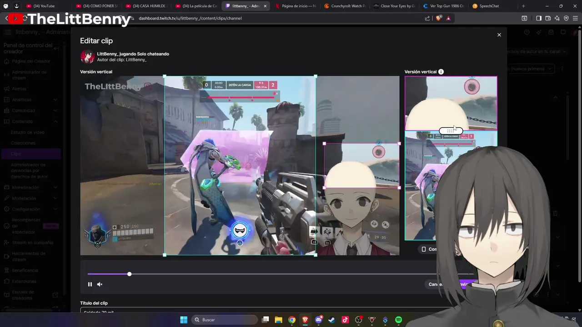Image resolution: width=582 pixels, height=327 pixels.
Task: Switch to the Close Your Eyes tab
Action: point(395,6)
